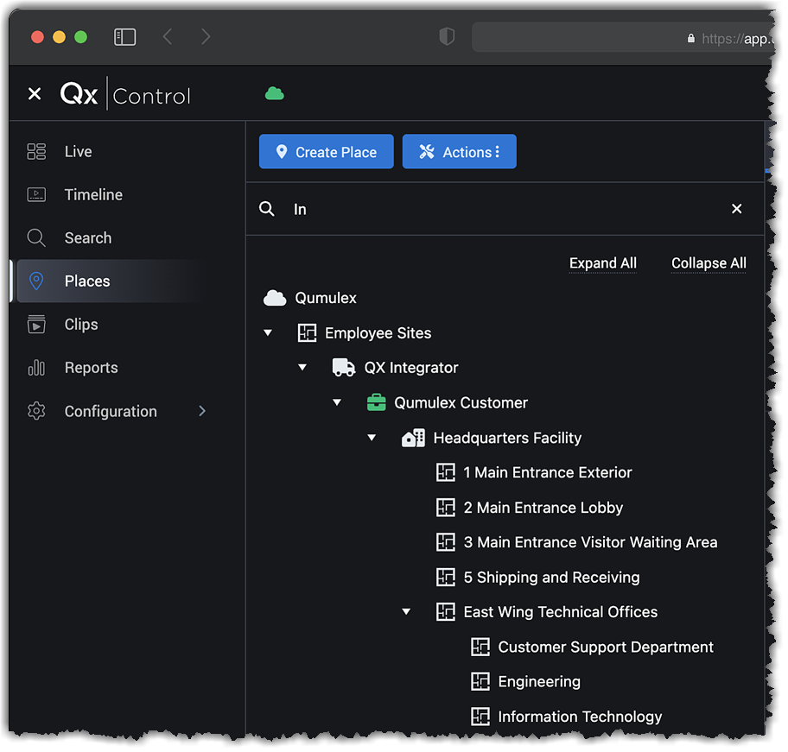The image size is (788, 752).
Task: Click the Qumulex cloud root icon
Action: [x=275, y=298]
